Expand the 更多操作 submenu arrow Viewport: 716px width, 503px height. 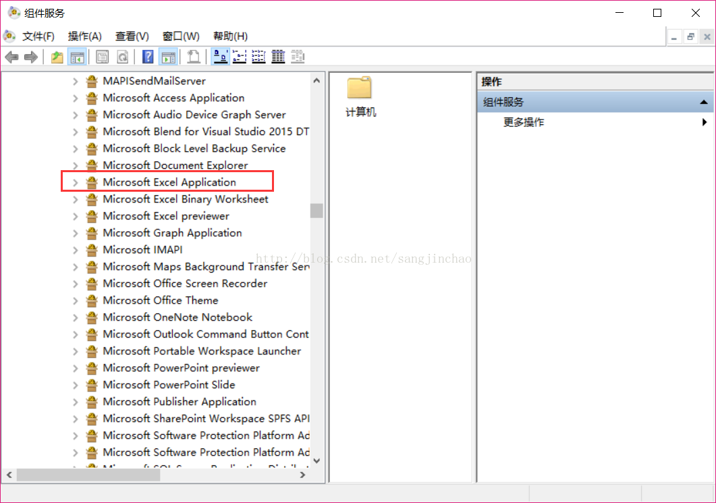click(x=705, y=122)
